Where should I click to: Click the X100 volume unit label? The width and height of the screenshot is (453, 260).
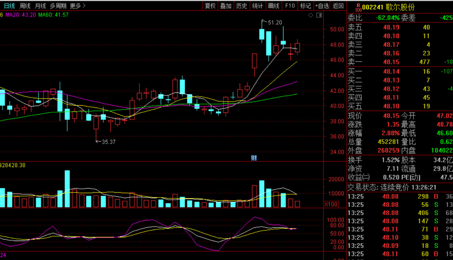[331, 204]
